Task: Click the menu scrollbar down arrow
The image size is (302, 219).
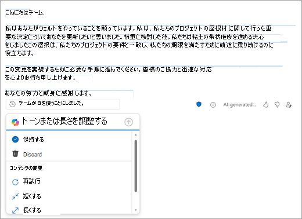Action: click(x=136, y=210)
